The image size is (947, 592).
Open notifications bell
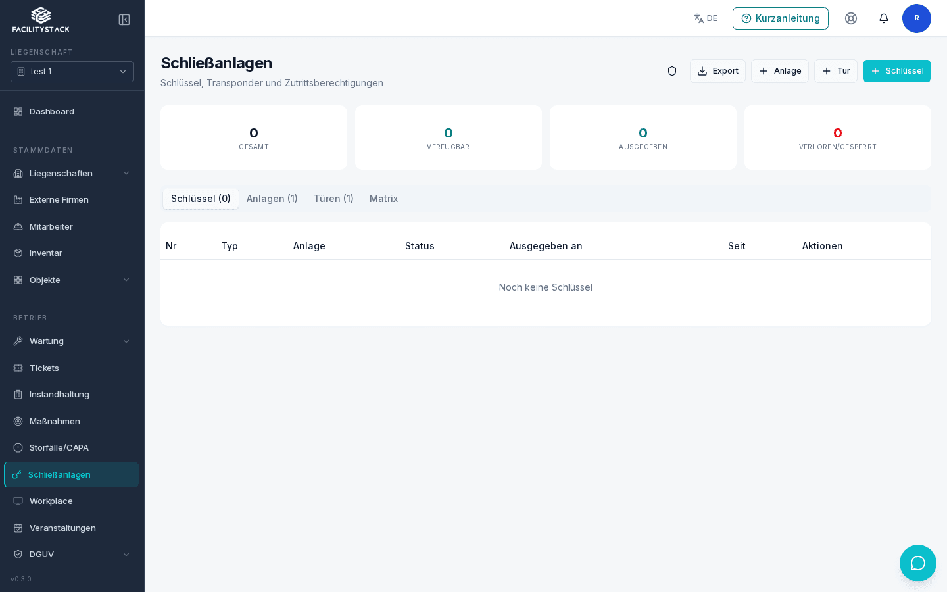884,18
